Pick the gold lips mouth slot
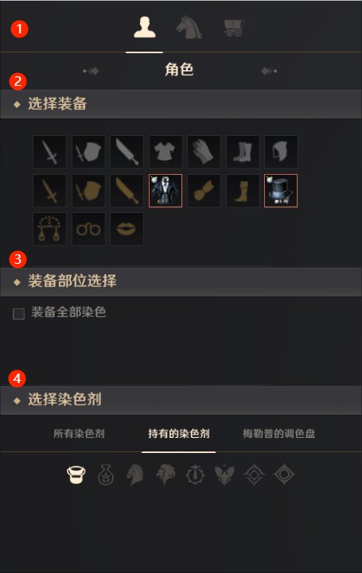Screen dimensions: 362x573 [127, 229]
